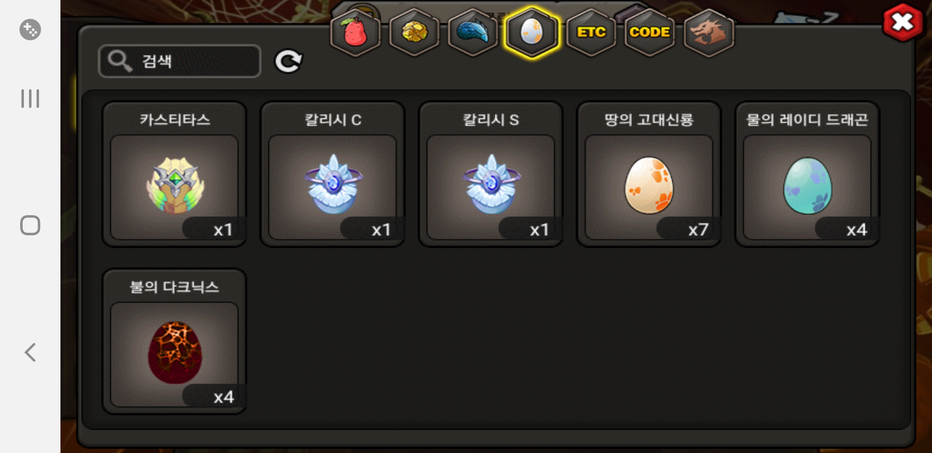Switch to the blue dragon scale tab
The image size is (932, 453).
pos(473,33)
